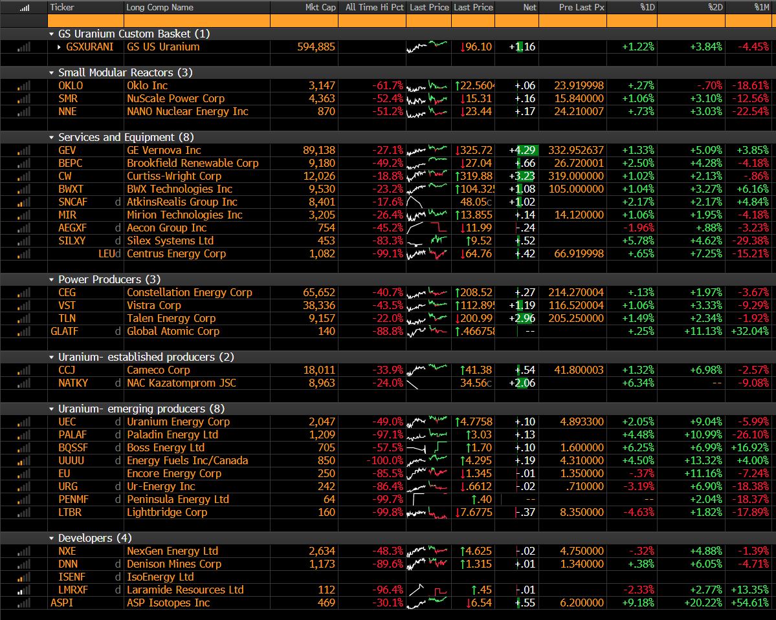
Task: Click signal bars icon on GEV row
Action: point(23,150)
